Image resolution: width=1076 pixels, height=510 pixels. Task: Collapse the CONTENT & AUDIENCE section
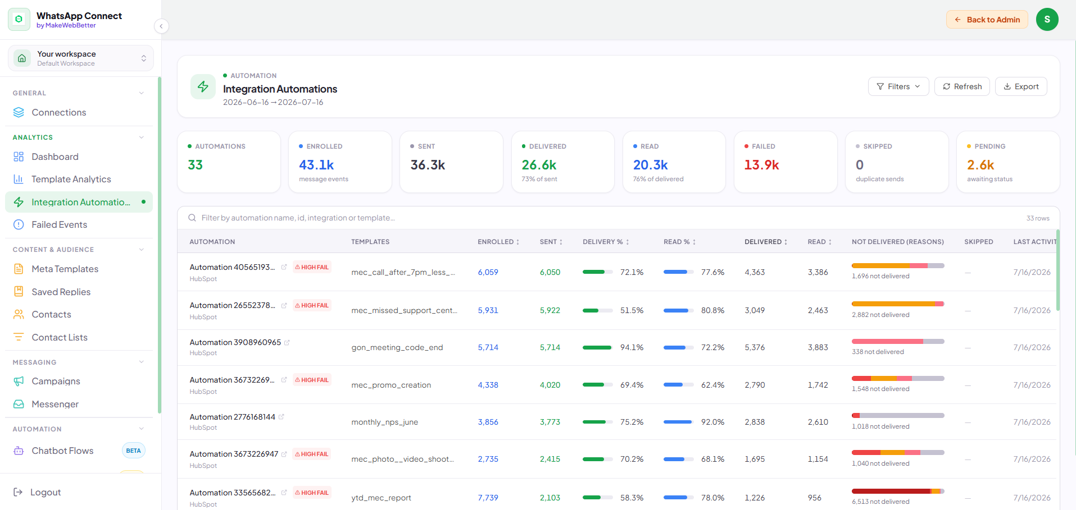pyautogui.click(x=142, y=250)
